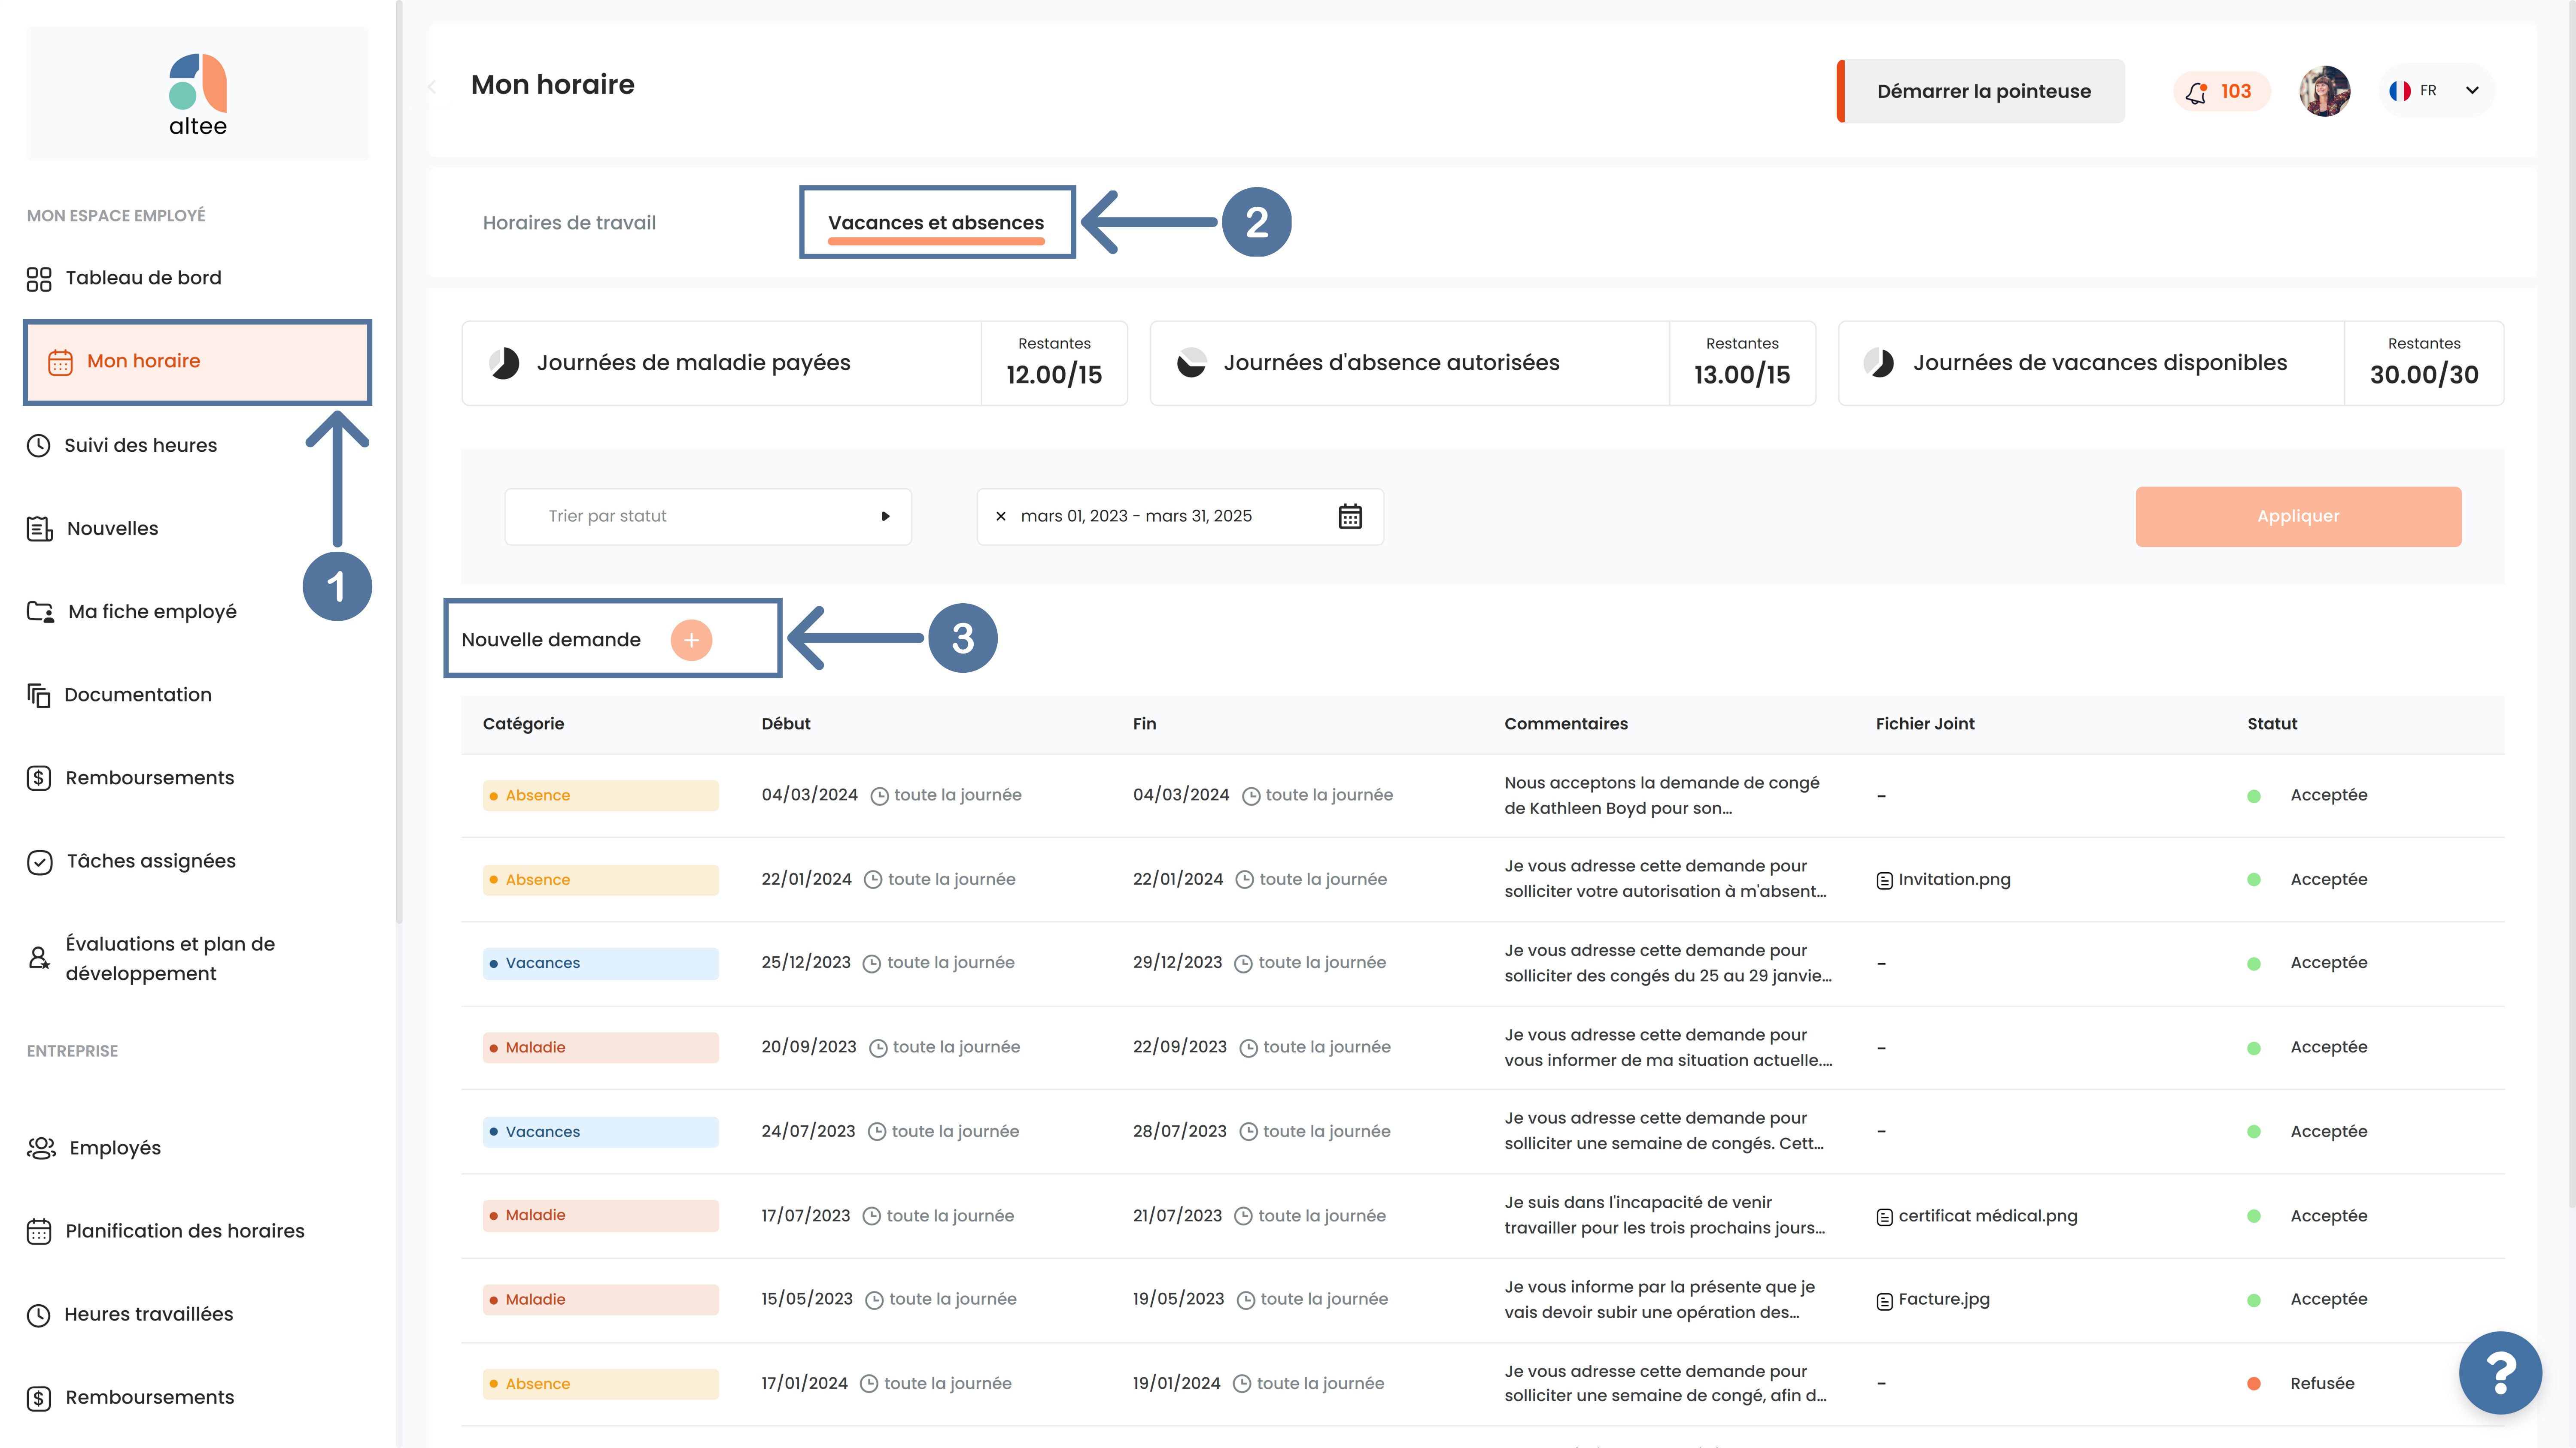Image resolution: width=2576 pixels, height=1448 pixels.
Task: Click the date range input field
Action: click(1180, 516)
